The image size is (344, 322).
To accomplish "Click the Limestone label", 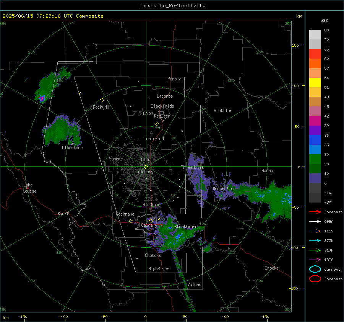I will click(x=72, y=148).
